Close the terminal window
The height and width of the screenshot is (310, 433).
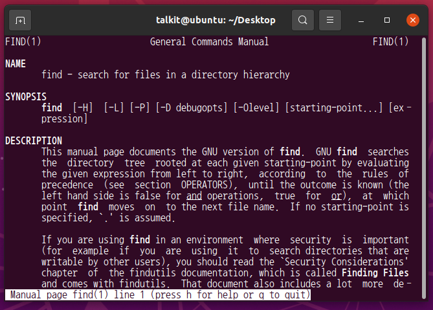[413, 20]
